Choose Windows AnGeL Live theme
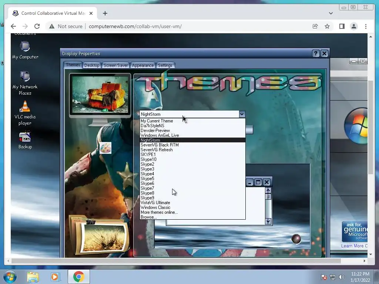This screenshot has width=379, height=284. pos(192,135)
